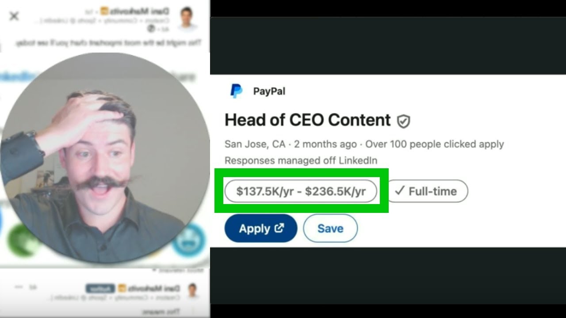
Task: Click the Author badge on the comment
Action: tap(100, 288)
